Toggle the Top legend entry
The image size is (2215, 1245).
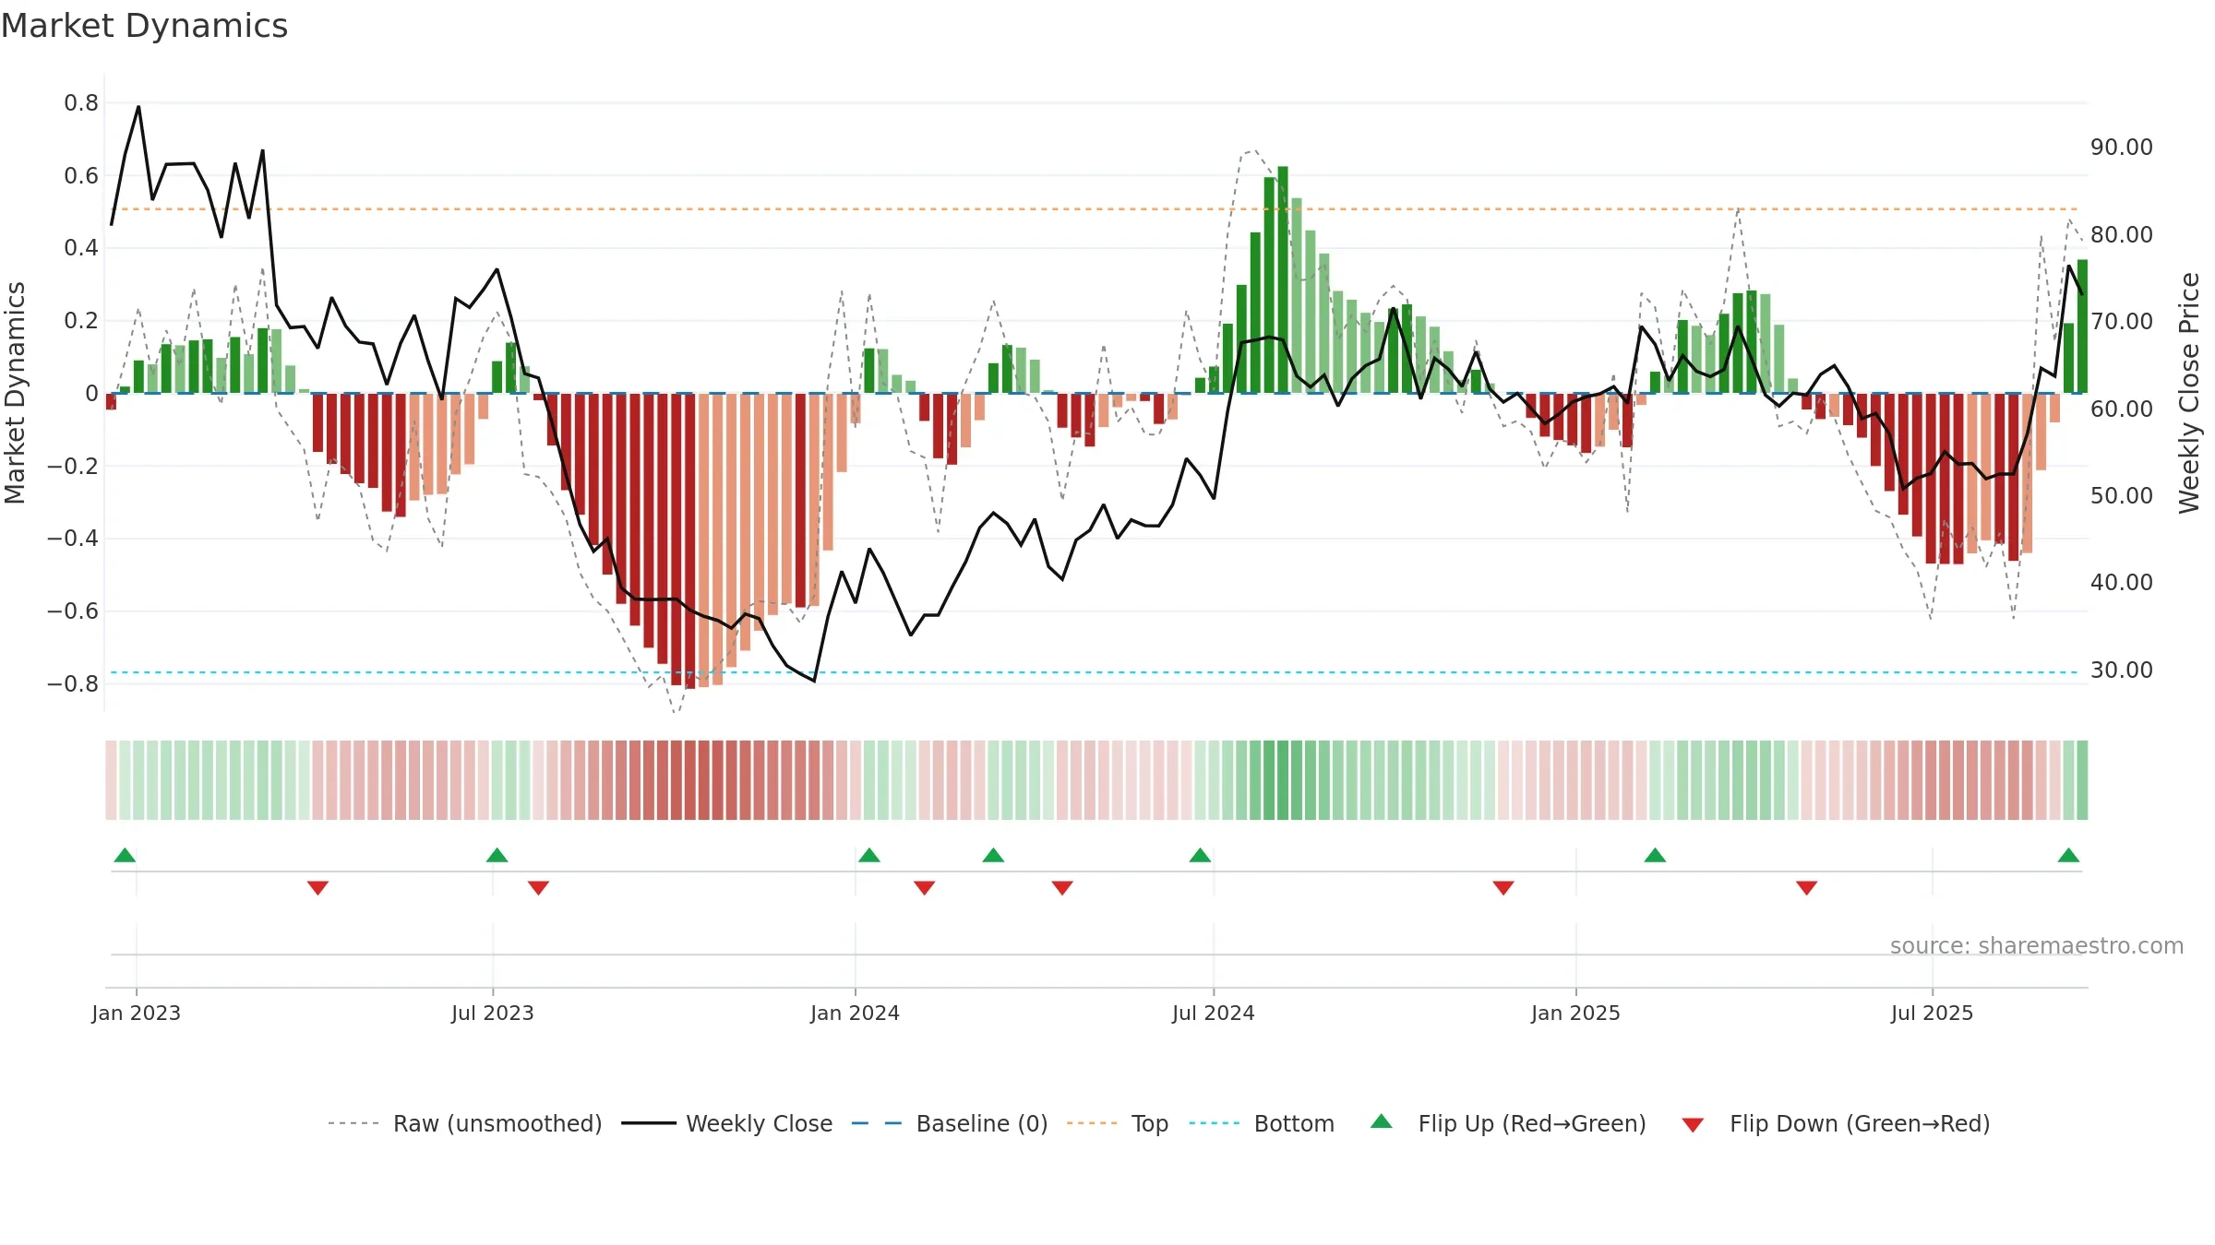(1118, 1123)
